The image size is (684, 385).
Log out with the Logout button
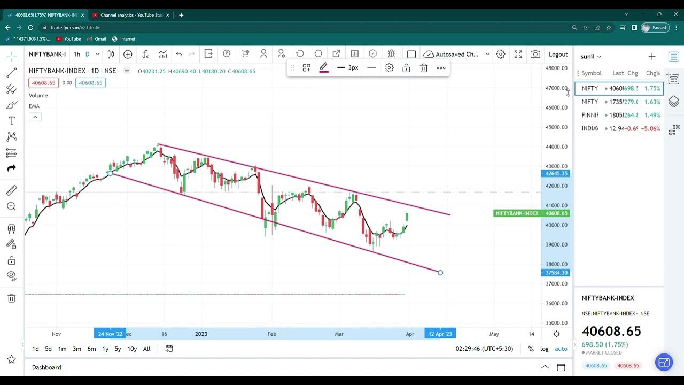tap(558, 54)
